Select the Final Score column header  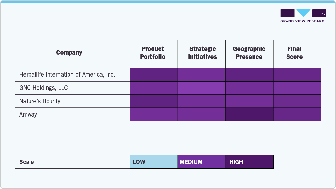tap(294, 53)
